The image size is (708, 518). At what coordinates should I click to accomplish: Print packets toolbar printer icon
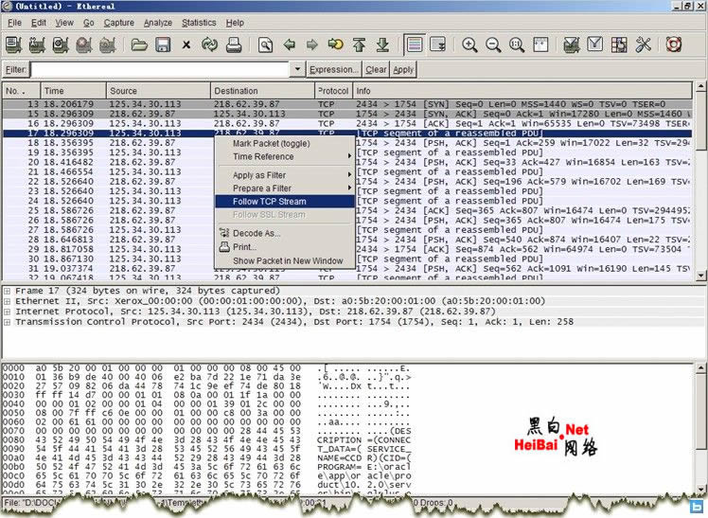234,45
